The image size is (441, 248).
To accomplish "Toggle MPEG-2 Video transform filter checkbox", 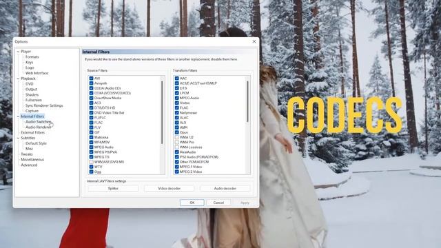I will tap(176, 172).
